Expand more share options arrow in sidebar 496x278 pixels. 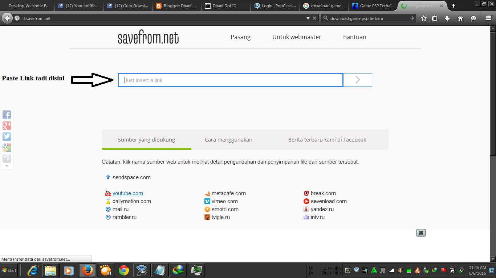[x=7, y=166]
